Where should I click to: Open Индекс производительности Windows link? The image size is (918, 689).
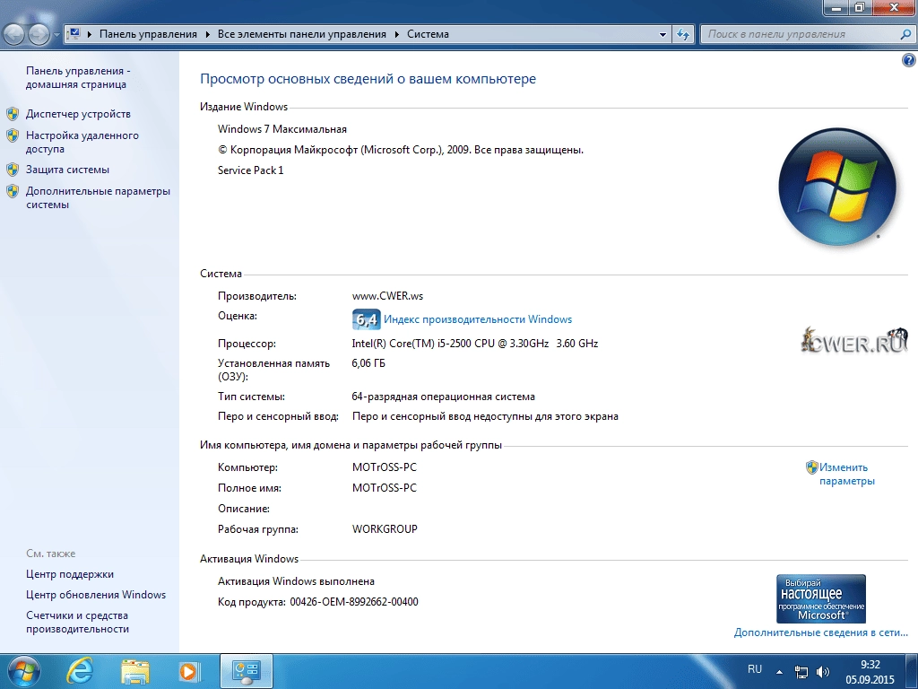(x=478, y=319)
